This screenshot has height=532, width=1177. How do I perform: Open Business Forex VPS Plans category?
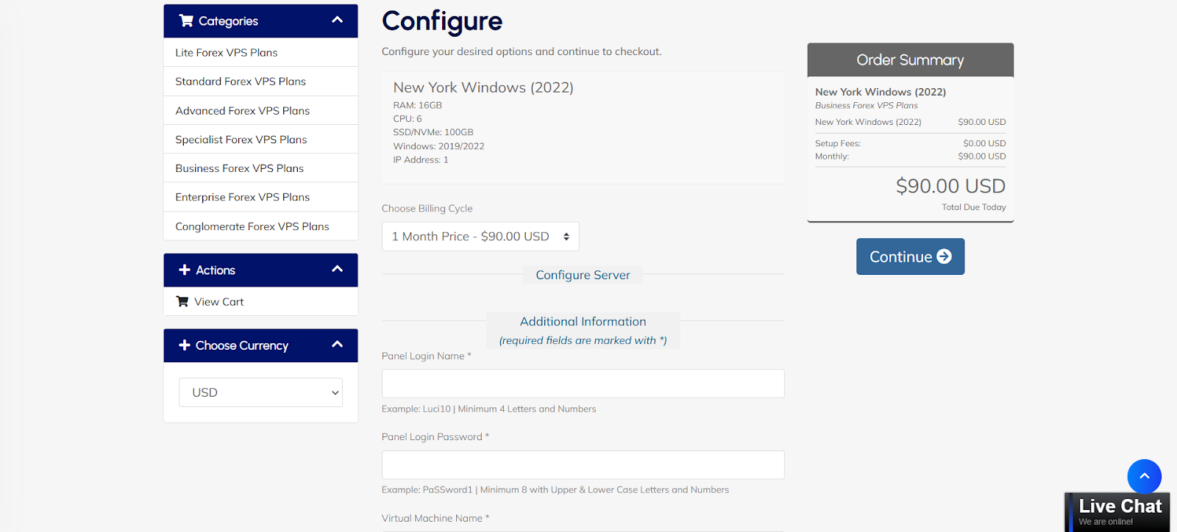(x=260, y=168)
